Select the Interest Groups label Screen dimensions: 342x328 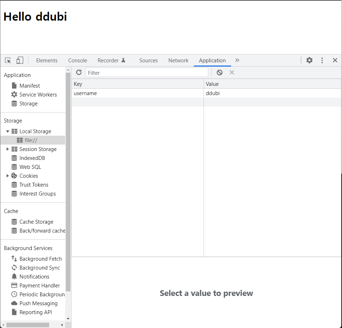click(x=37, y=194)
